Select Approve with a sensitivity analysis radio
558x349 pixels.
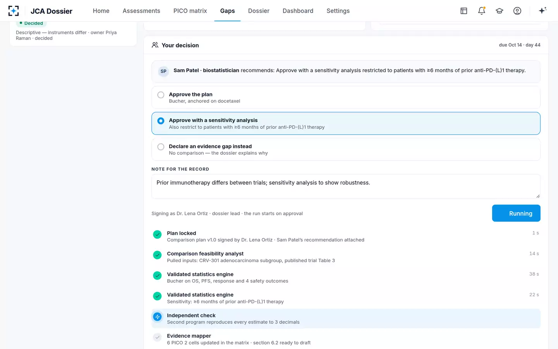(x=161, y=121)
